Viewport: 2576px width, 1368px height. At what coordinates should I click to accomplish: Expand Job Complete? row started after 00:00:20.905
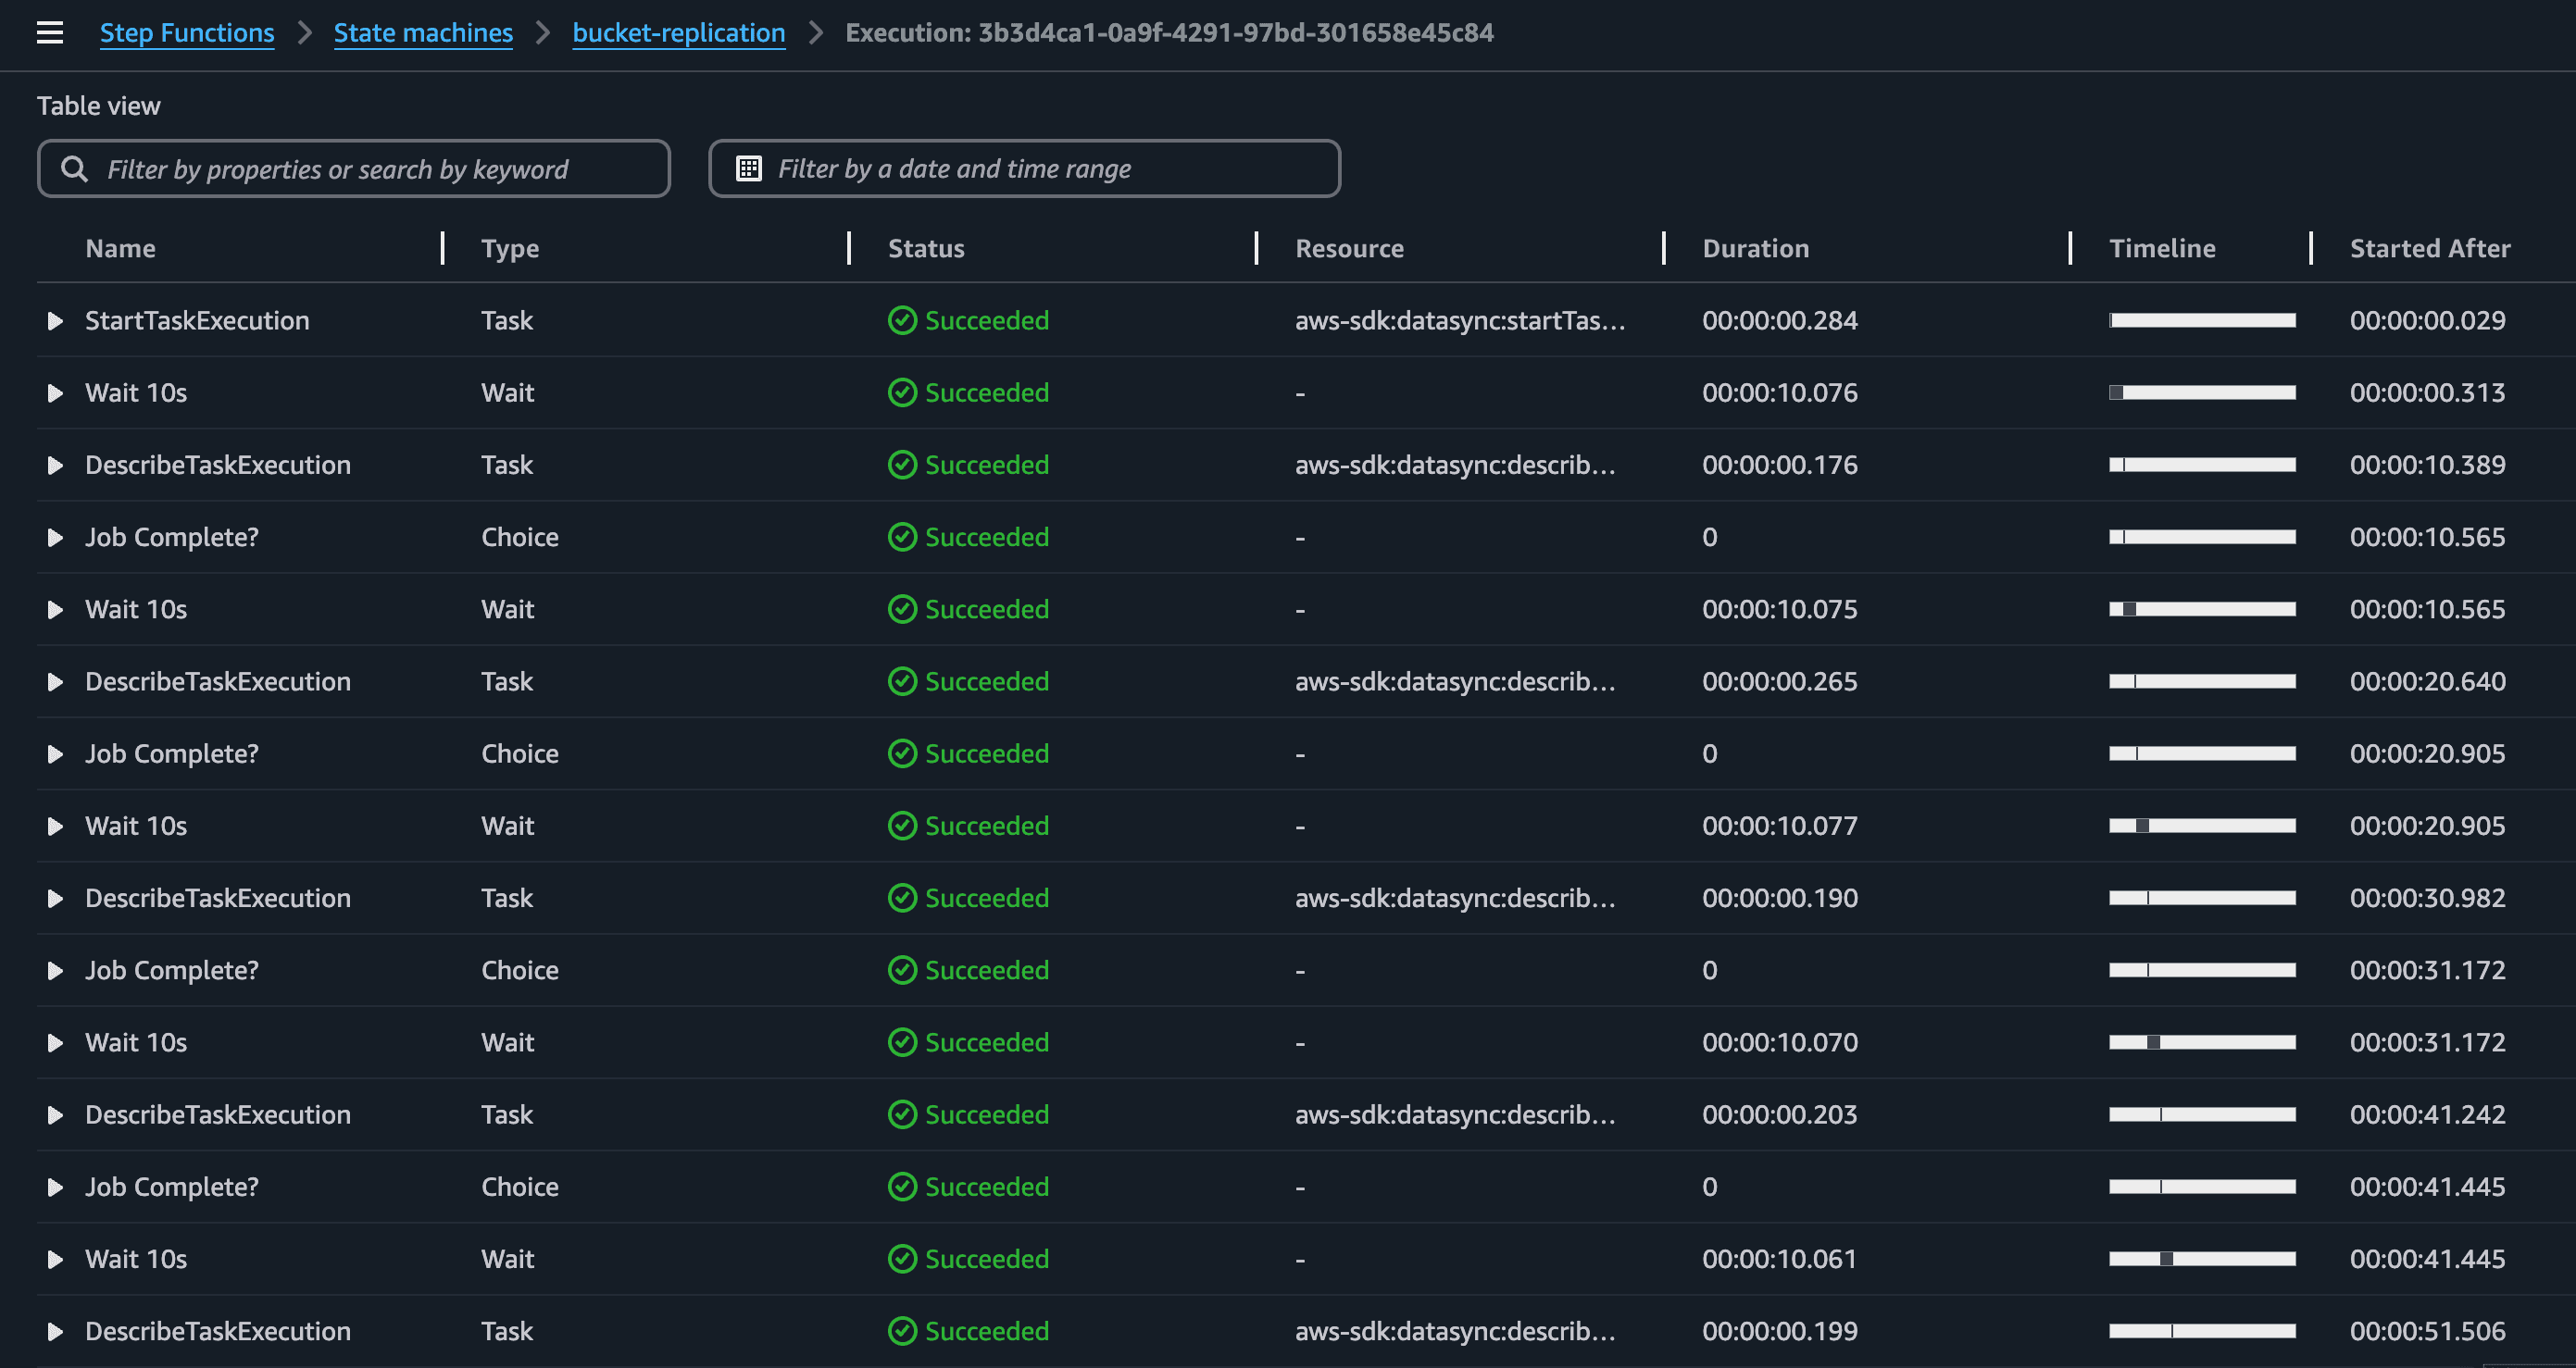tap(55, 753)
